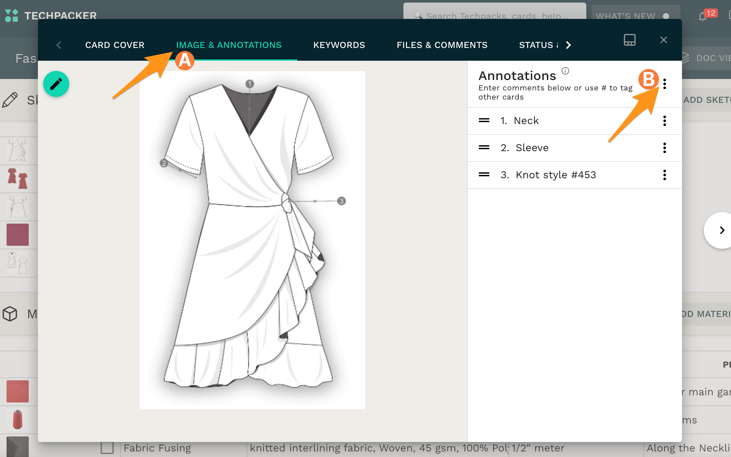Image resolution: width=731 pixels, height=457 pixels.
Task: Switch to the Card Cover tab
Action: click(x=115, y=45)
